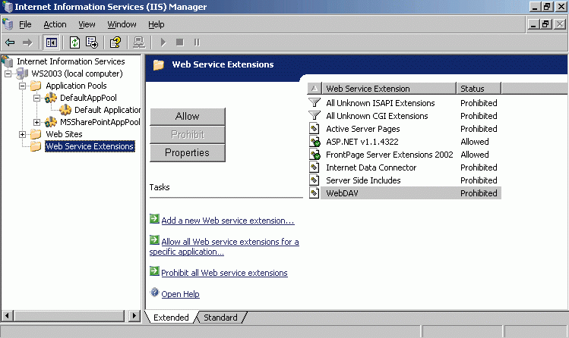Open the Action menu
Image resolution: width=569 pixels, height=338 pixels.
[x=55, y=24]
